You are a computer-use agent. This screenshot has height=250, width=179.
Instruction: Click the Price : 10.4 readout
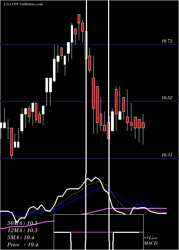point(23,245)
